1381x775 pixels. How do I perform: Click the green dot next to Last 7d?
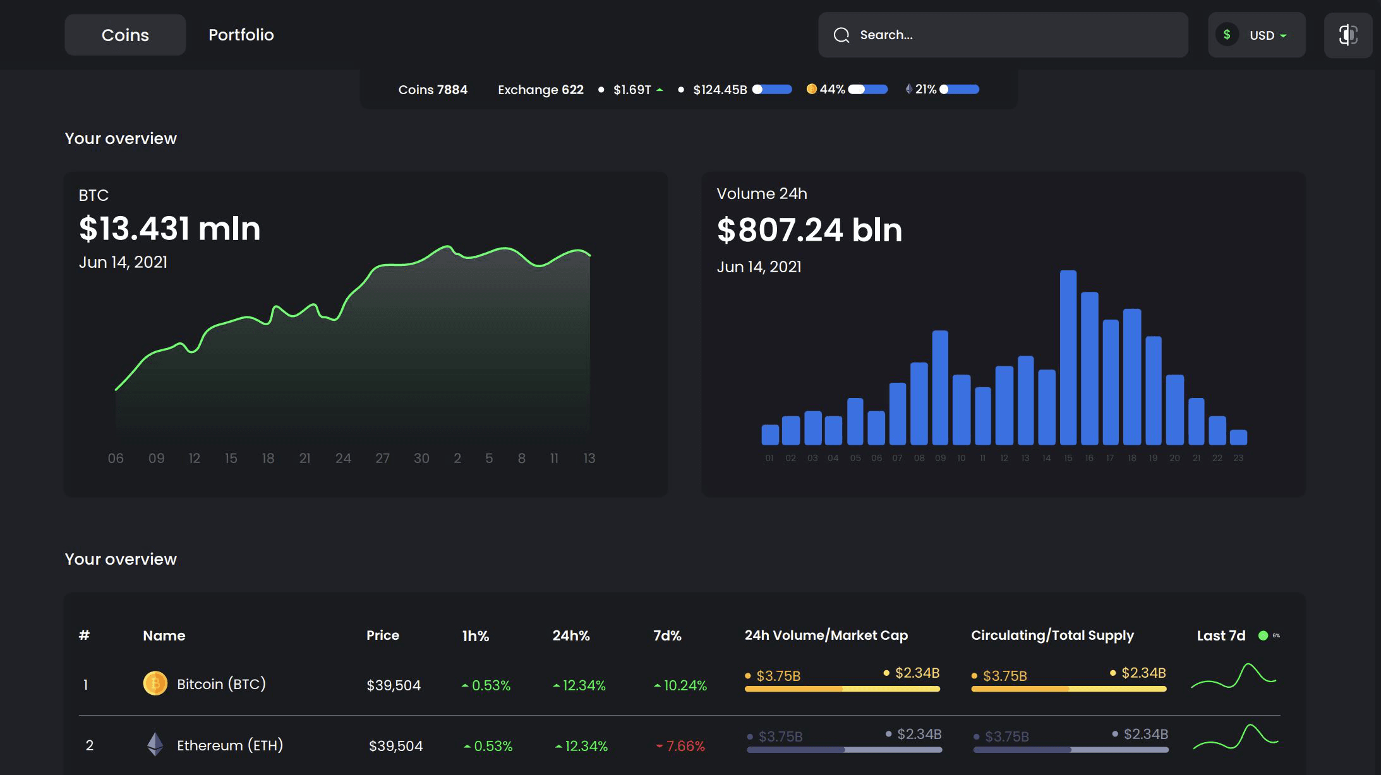tap(1263, 635)
